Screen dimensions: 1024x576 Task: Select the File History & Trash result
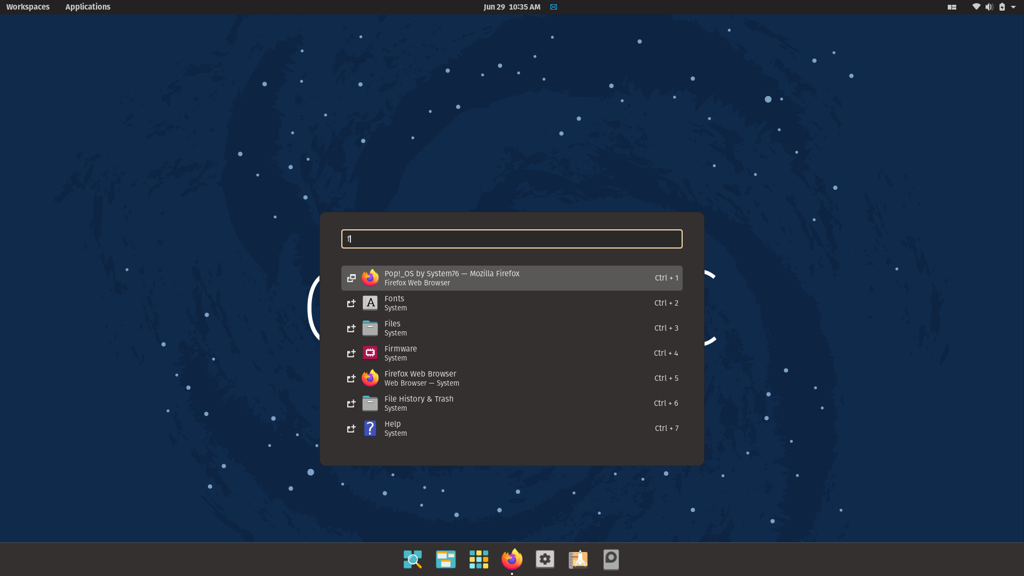point(511,403)
